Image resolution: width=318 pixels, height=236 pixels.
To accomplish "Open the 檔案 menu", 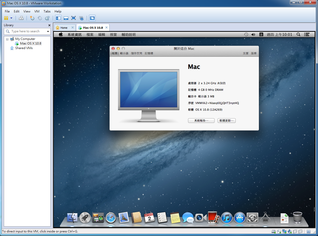I will (x=90, y=35).
